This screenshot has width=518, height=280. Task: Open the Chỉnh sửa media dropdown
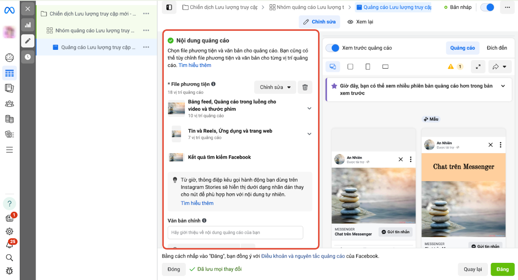[275, 87]
